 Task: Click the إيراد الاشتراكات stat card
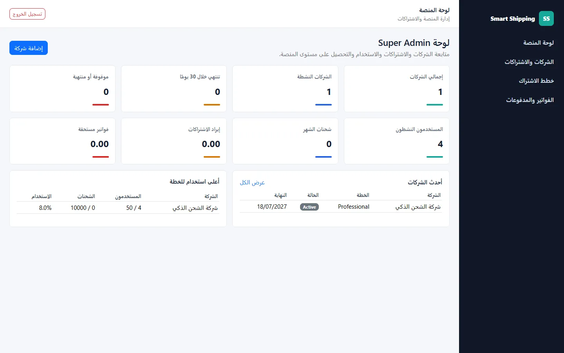pyautogui.click(x=174, y=141)
